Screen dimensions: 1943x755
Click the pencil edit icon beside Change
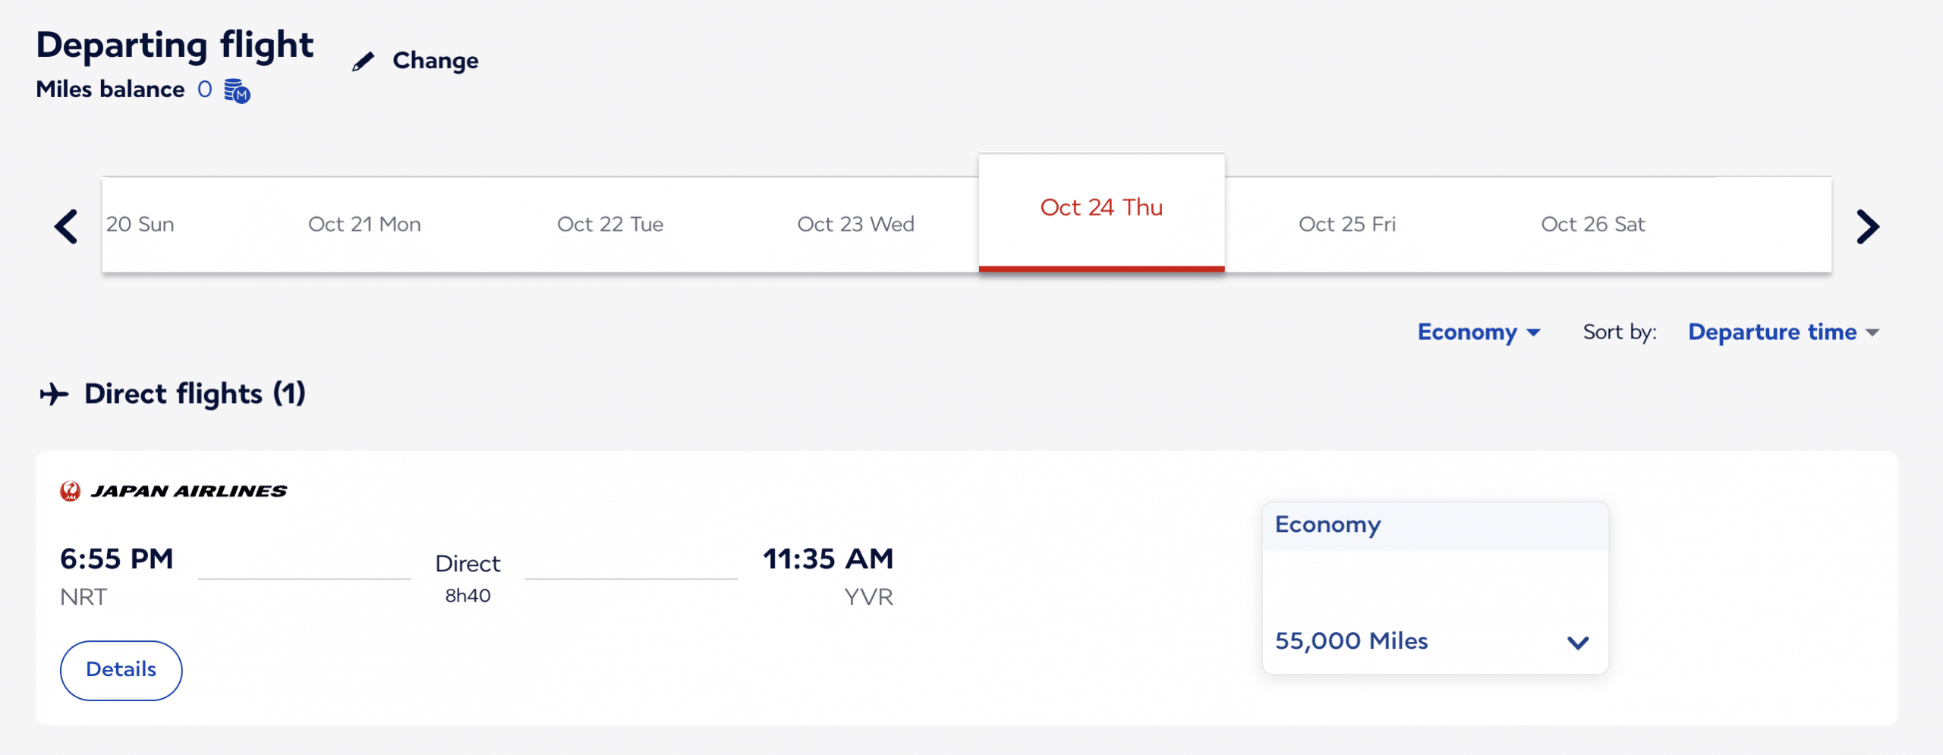click(x=364, y=61)
